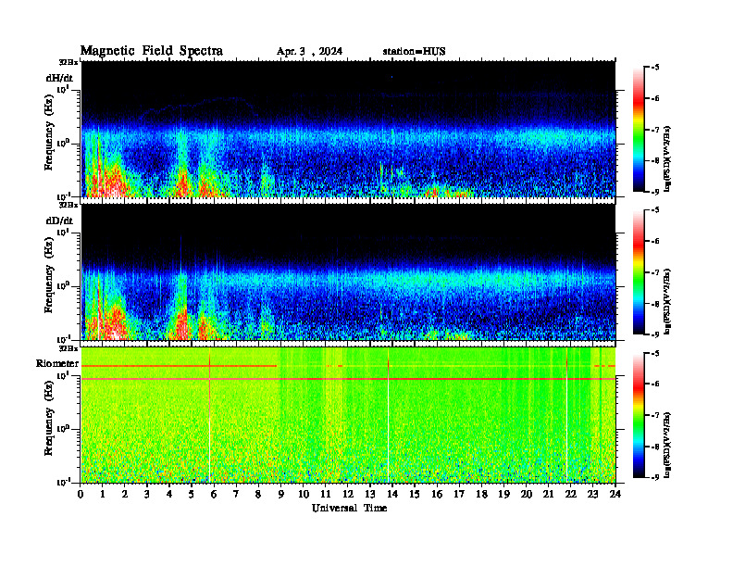This screenshot has width=733, height=567.
Task: Click inside the dD/dt spectrogram plot
Action: click(348, 272)
